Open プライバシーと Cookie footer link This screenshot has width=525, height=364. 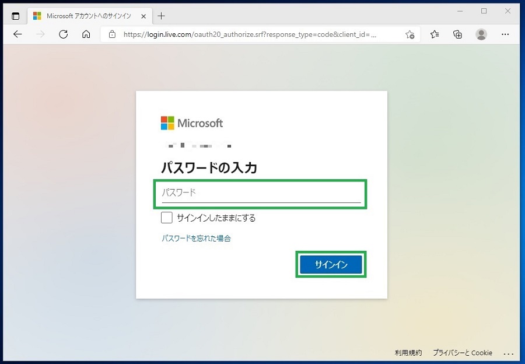pos(463,352)
